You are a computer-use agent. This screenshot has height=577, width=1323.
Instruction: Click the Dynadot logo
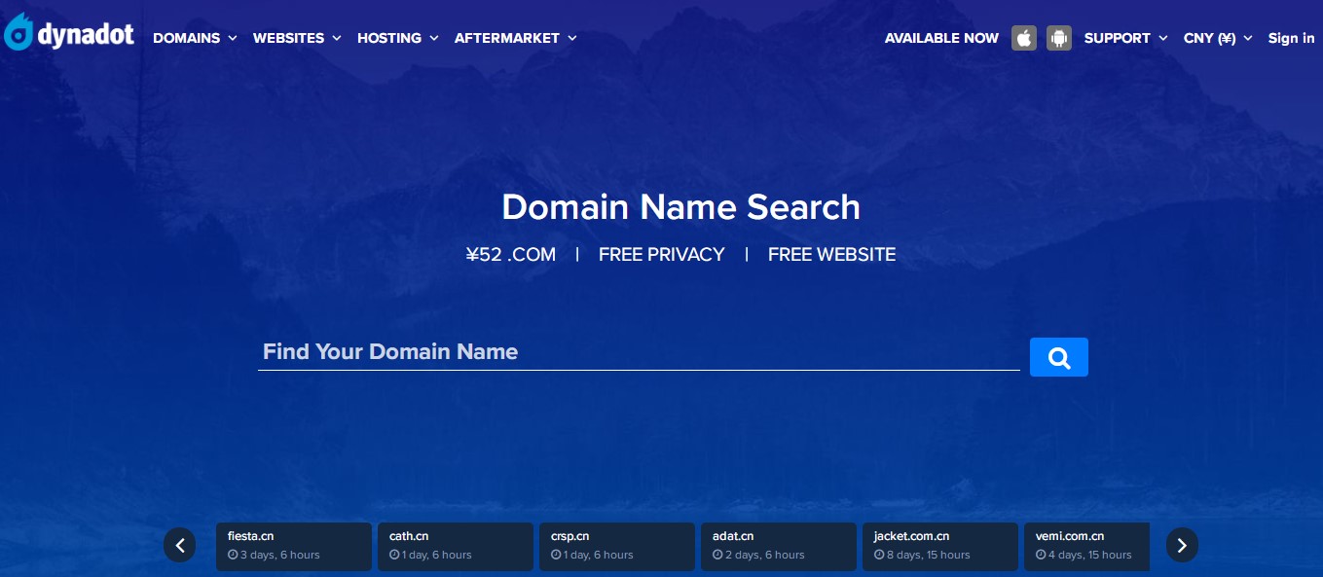point(68,33)
